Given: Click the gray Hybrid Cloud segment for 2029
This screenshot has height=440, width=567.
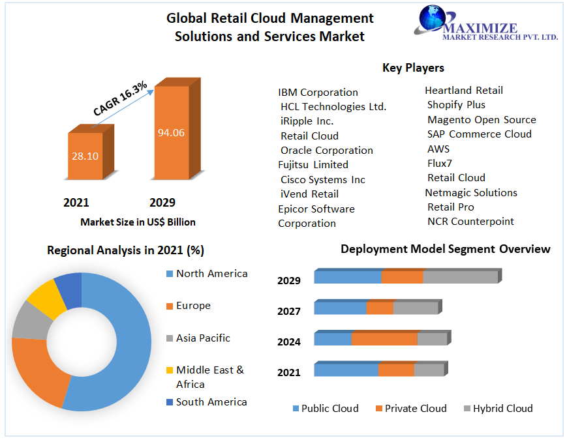Looking at the screenshot, I should tap(460, 276).
